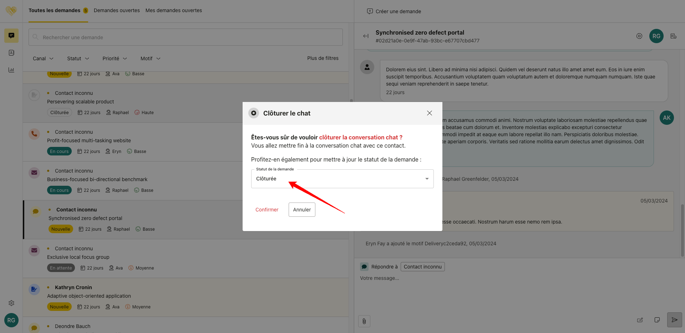
Task: Open the statistics chart icon
Action: coord(11,70)
